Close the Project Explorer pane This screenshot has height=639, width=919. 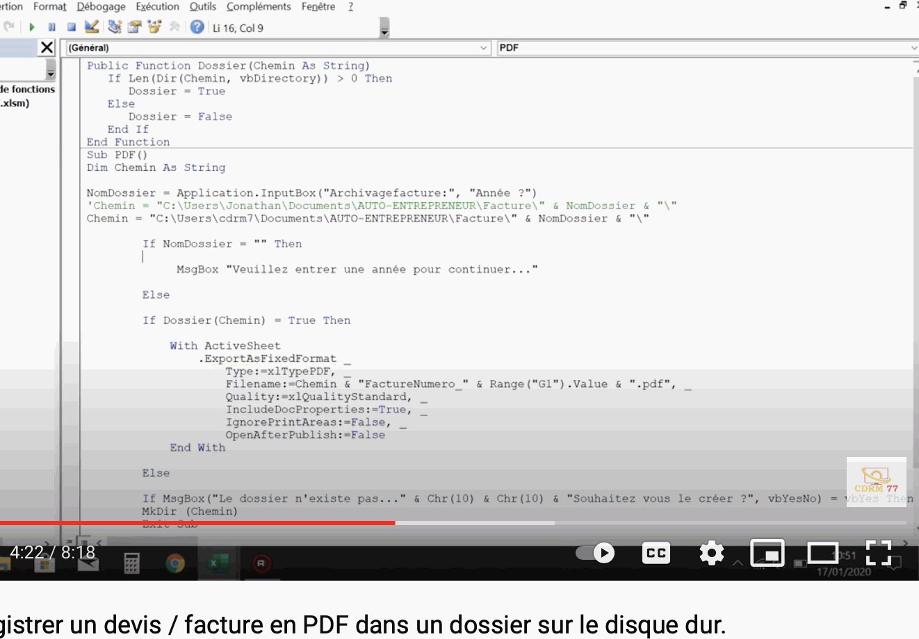point(47,47)
